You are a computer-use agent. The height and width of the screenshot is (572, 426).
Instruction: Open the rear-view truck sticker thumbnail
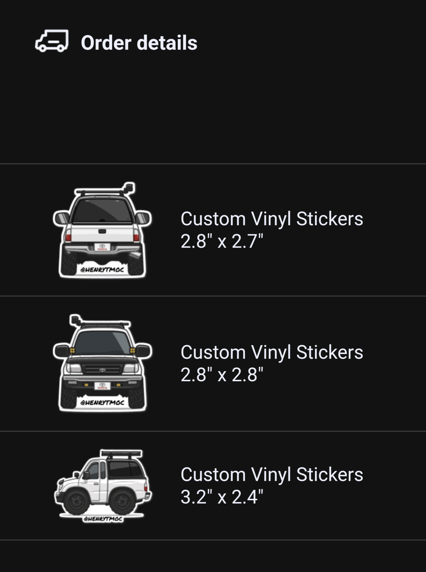coord(102,230)
